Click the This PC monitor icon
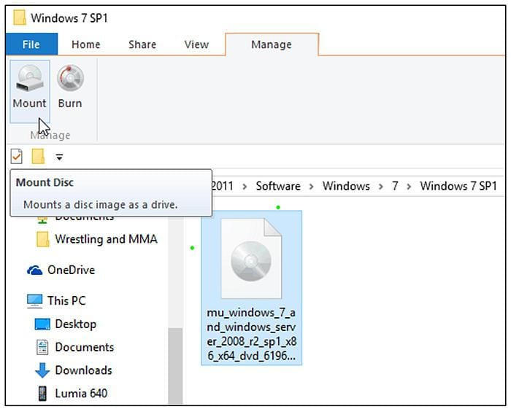The image size is (511, 409). click(x=34, y=301)
